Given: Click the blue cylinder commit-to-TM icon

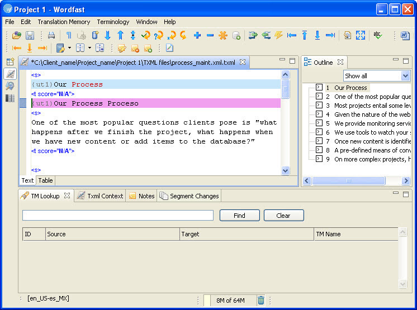Looking at the screenshot, I should [x=95, y=35].
